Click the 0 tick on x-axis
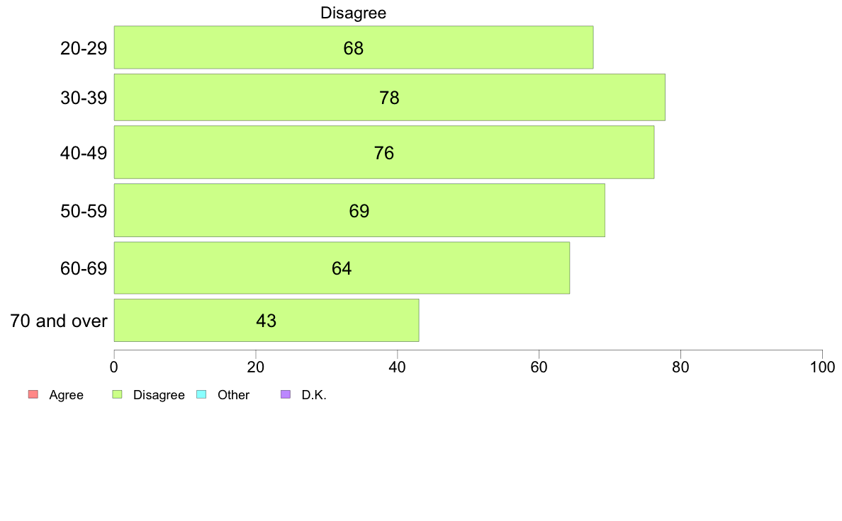This screenshot has width=842, height=521. [x=114, y=367]
